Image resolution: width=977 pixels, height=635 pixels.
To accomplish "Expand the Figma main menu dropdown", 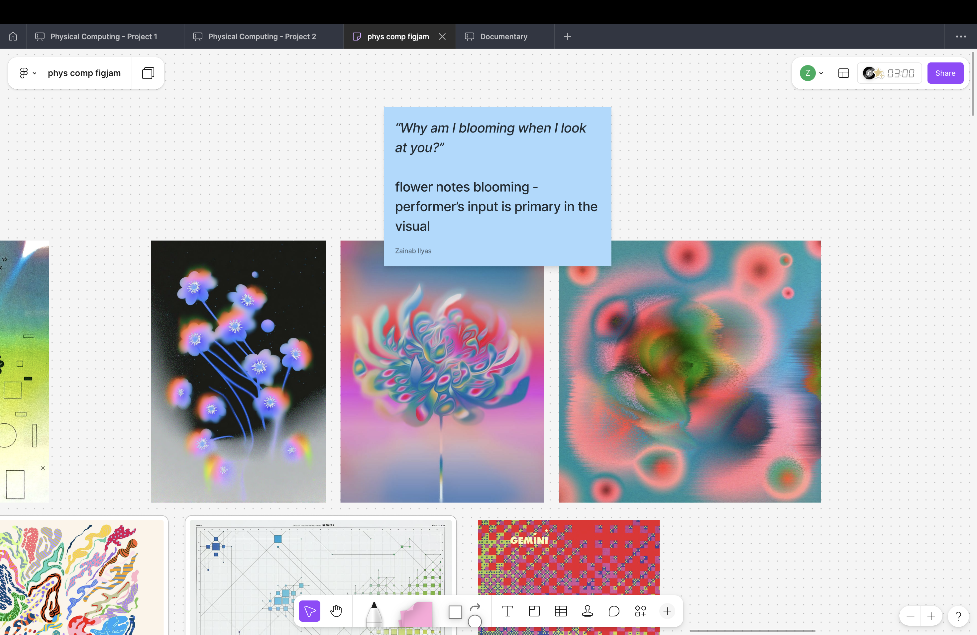I will [28, 73].
